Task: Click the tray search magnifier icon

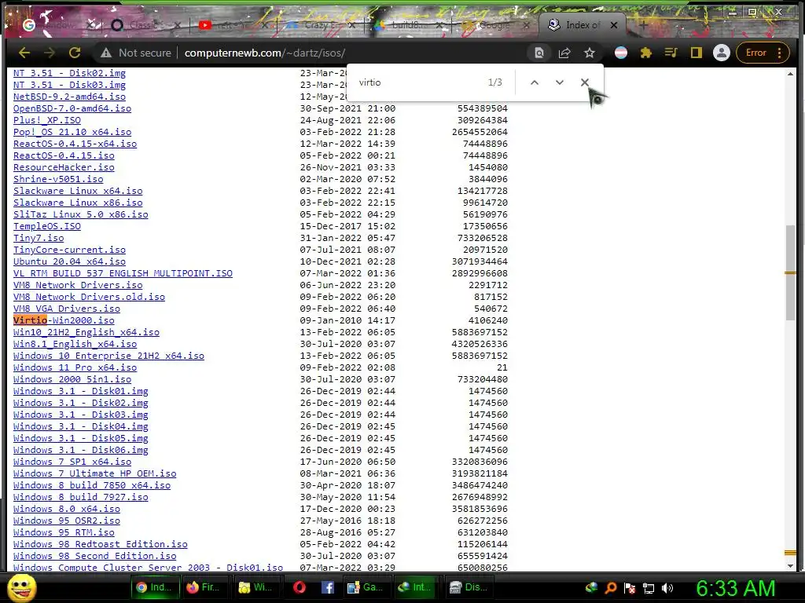Action: [x=611, y=588]
